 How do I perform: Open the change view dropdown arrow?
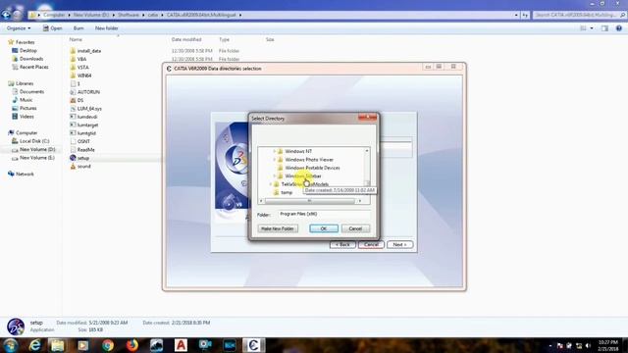pos(592,28)
